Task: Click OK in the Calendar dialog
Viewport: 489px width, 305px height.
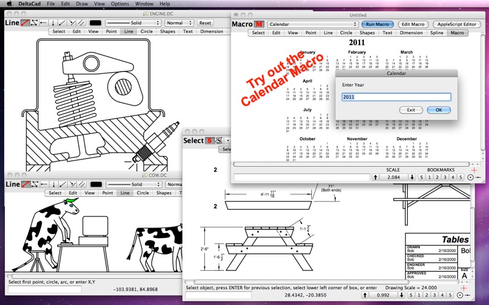Action: tap(438, 110)
